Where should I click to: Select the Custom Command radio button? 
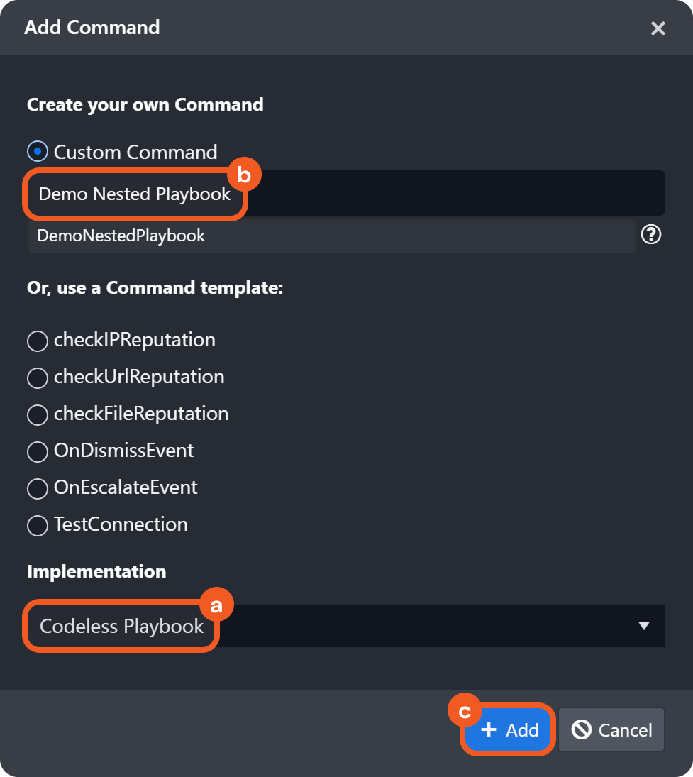click(37, 152)
